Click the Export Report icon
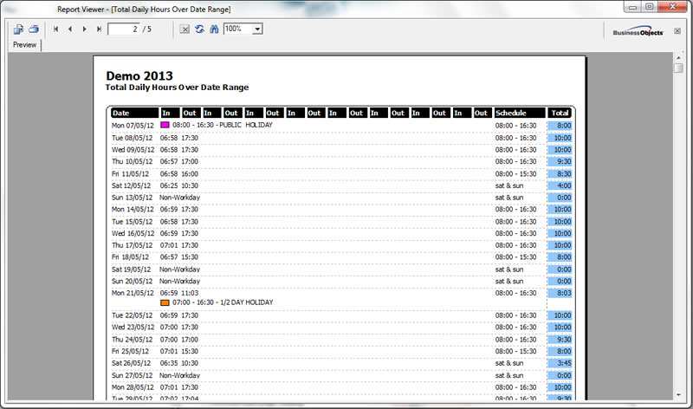693x409 pixels. [x=18, y=29]
